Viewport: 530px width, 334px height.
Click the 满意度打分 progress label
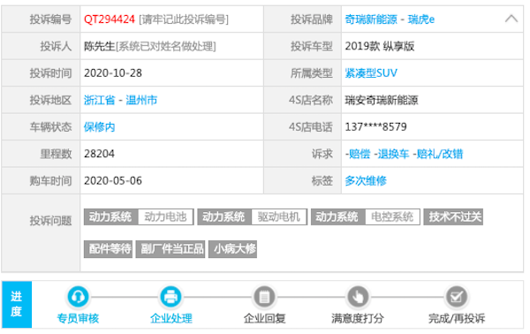pos(358,318)
